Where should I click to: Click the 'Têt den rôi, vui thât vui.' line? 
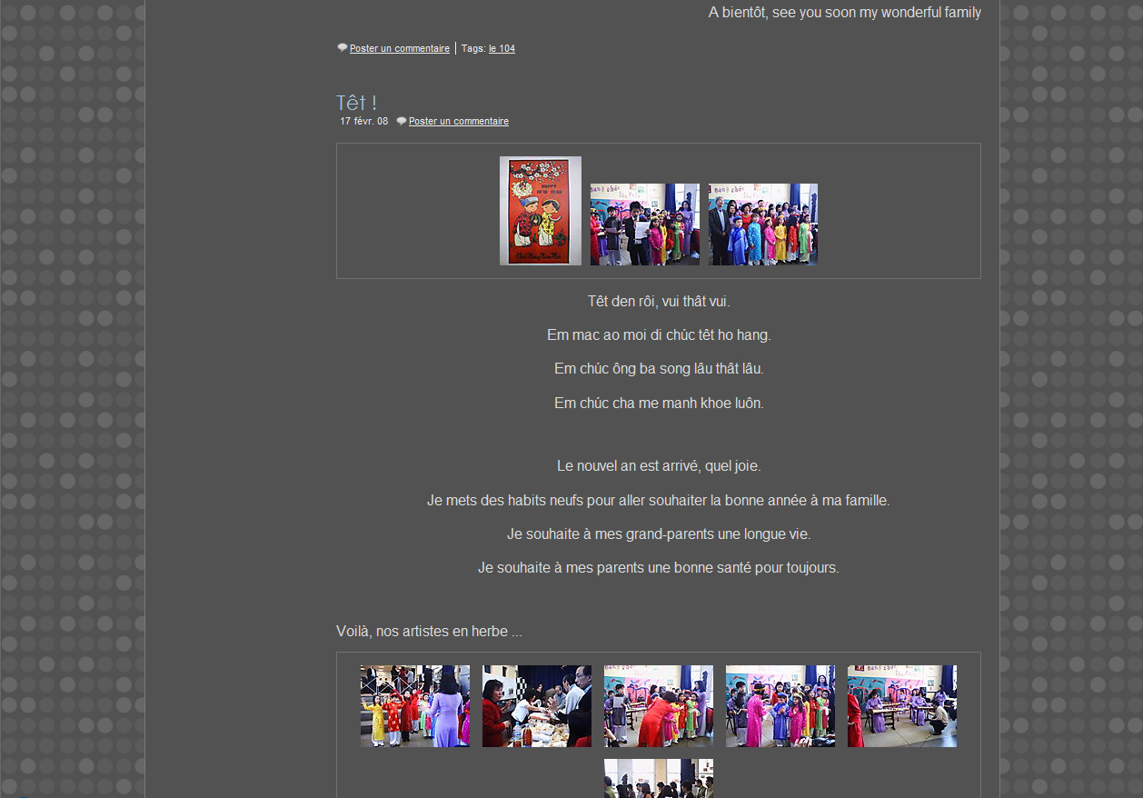pos(658,302)
